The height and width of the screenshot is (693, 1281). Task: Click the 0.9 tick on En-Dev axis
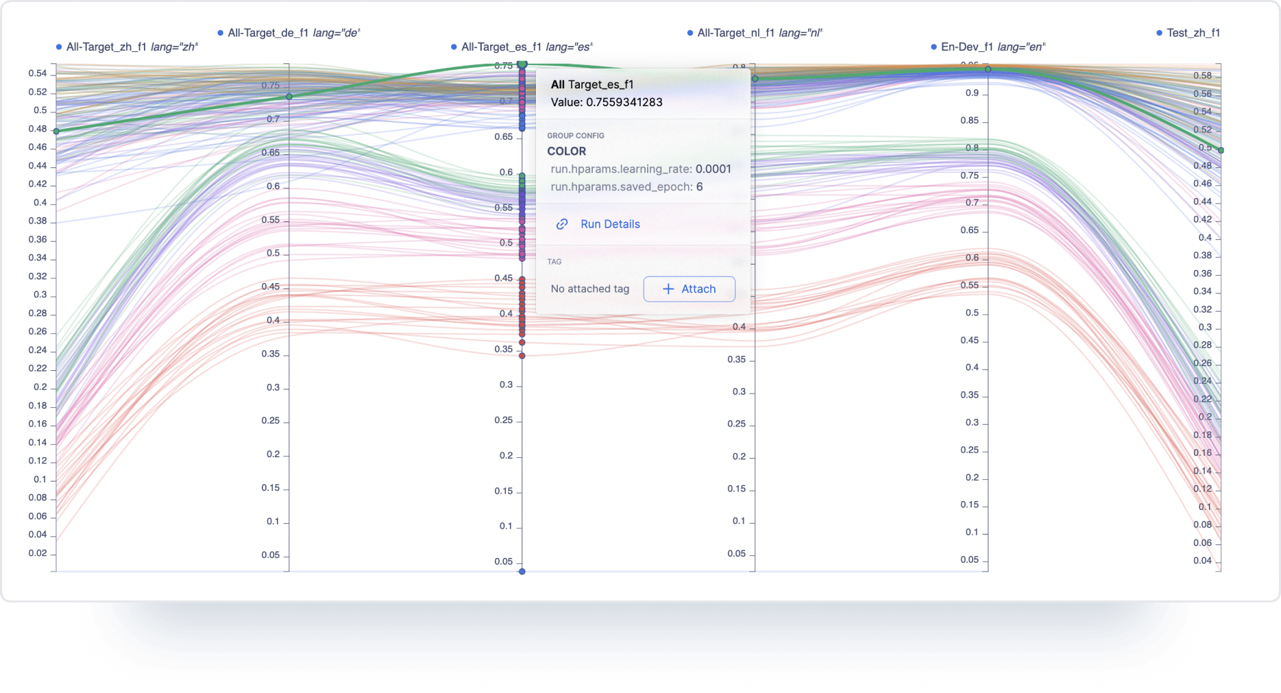coord(972,93)
